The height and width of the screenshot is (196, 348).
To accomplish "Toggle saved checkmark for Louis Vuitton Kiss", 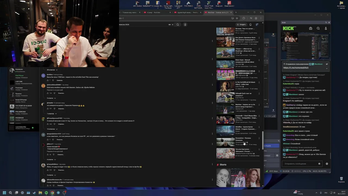I will point(33,128).
